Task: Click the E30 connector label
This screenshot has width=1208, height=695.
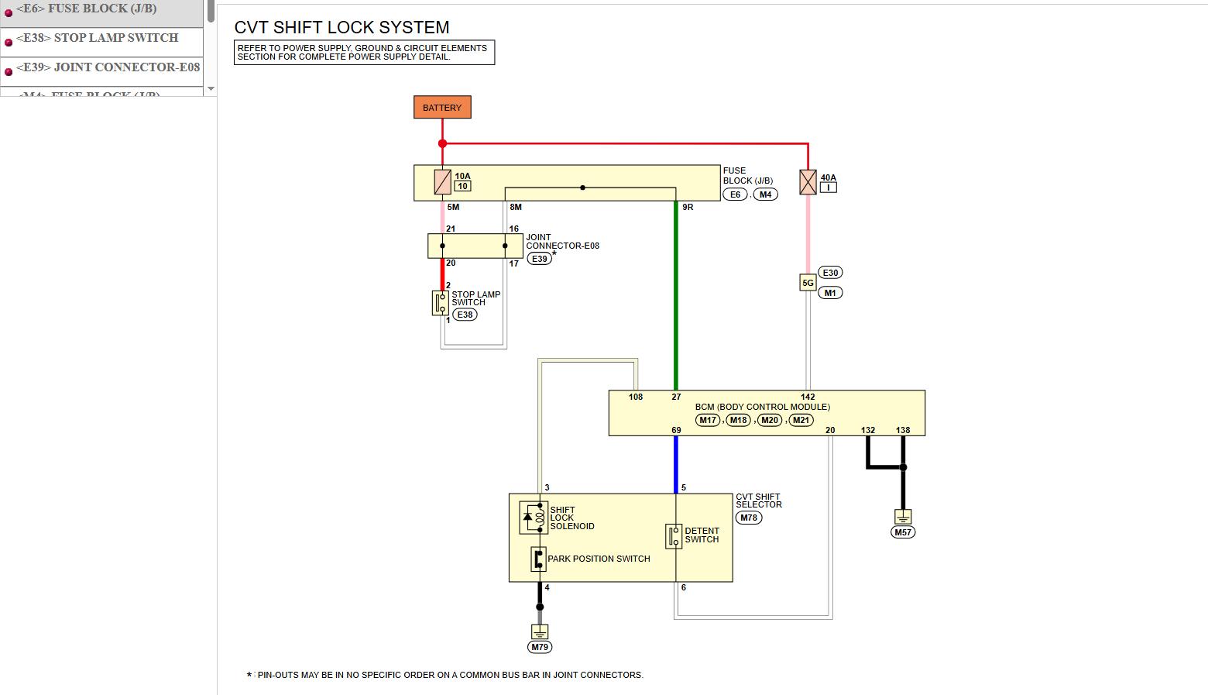Action: pos(830,273)
